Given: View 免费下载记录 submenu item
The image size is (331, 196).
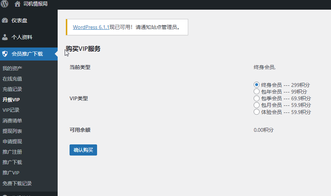Looking at the screenshot, I should click(x=17, y=183).
